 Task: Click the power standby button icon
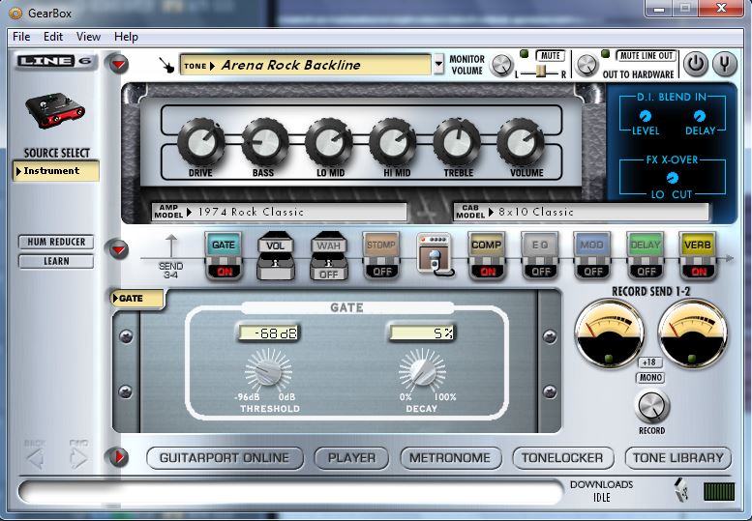pos(696,64)
